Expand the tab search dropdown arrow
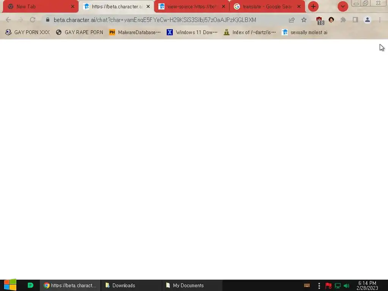The image size is (388, 291). coord(343,7)
